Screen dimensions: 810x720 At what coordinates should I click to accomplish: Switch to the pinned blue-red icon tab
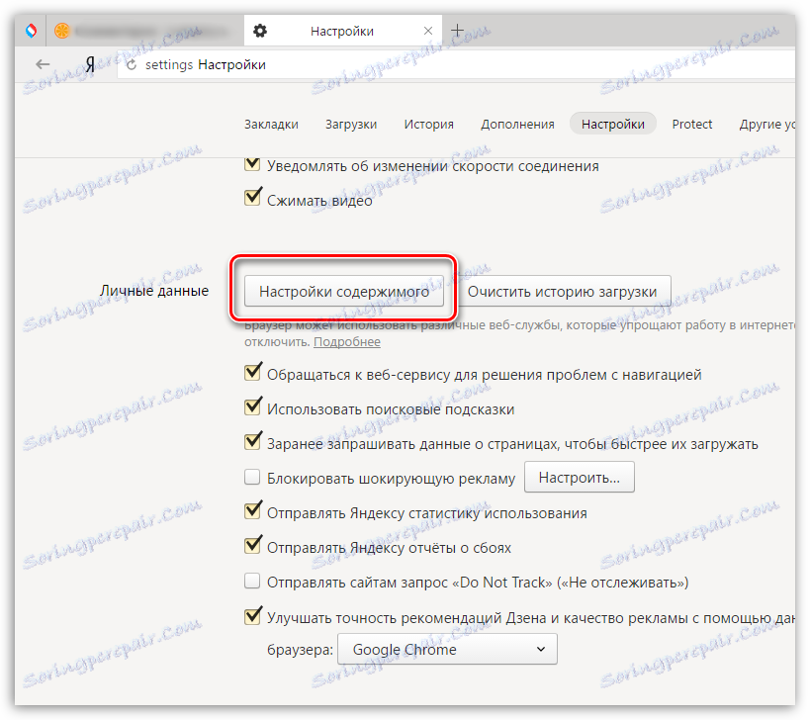coord(31,31)
